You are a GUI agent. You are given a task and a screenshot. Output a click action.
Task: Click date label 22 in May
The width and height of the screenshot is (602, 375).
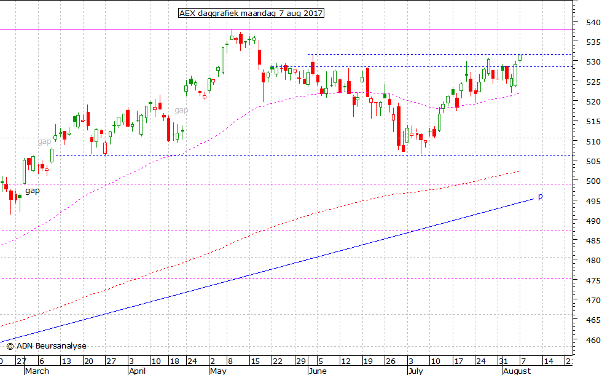[x=277, y=361]
